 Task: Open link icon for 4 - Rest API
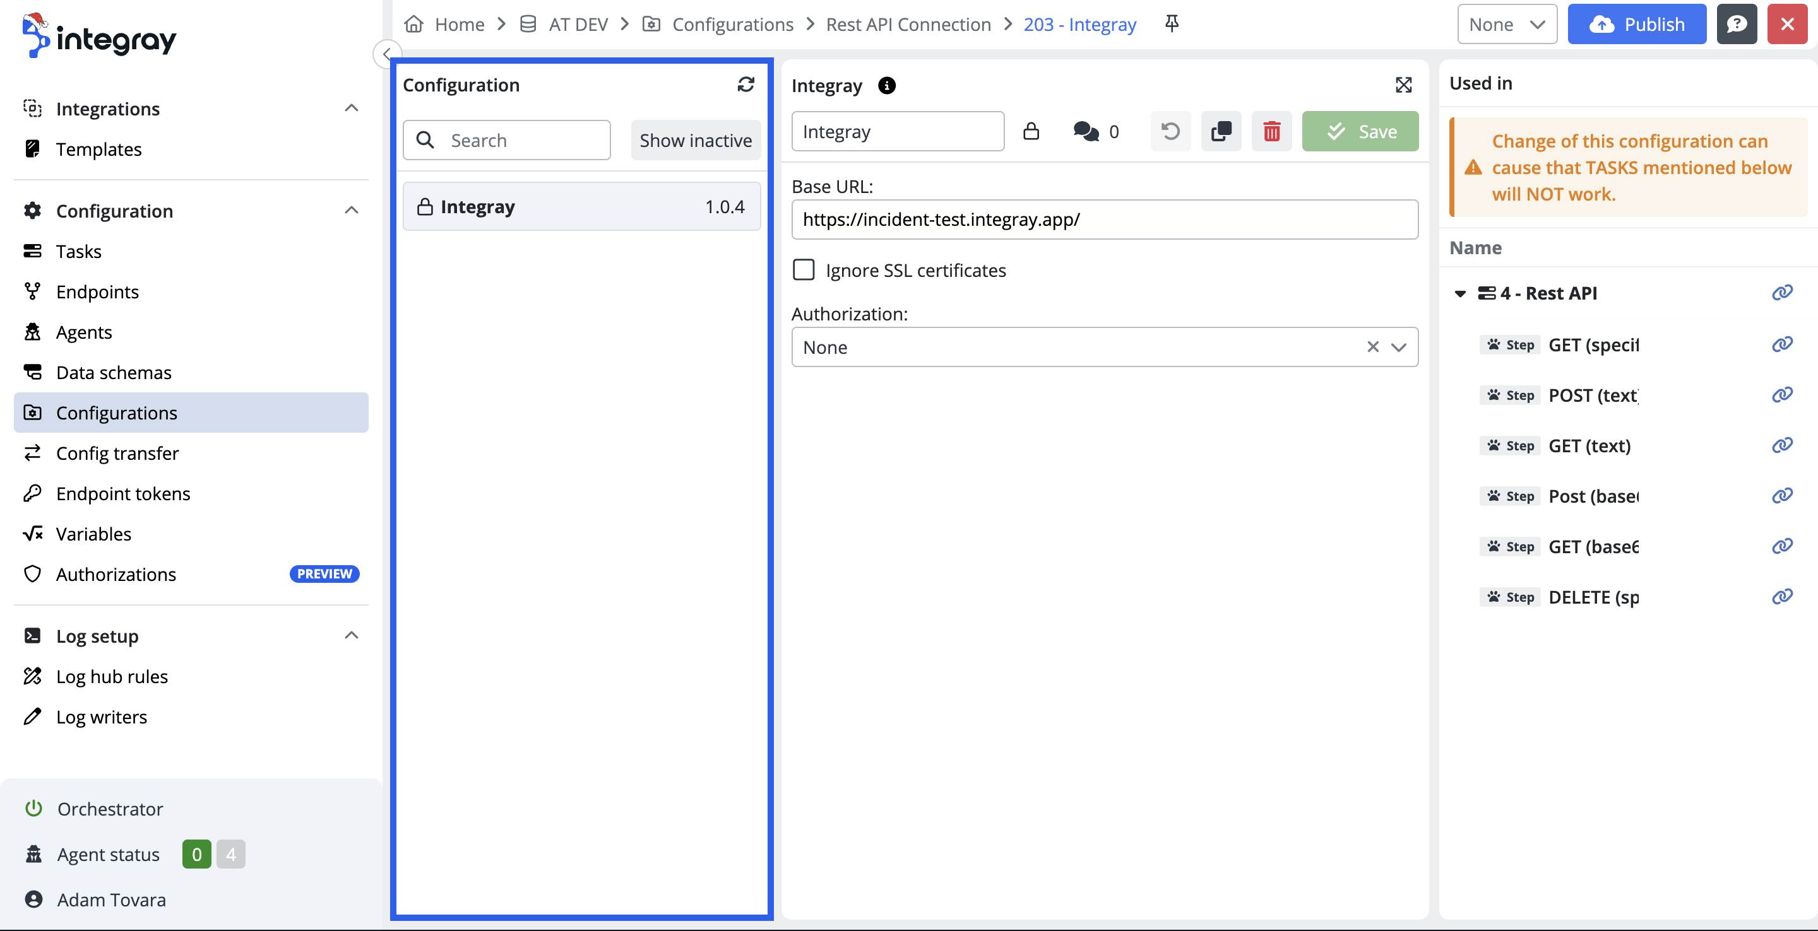[1781, 293]
